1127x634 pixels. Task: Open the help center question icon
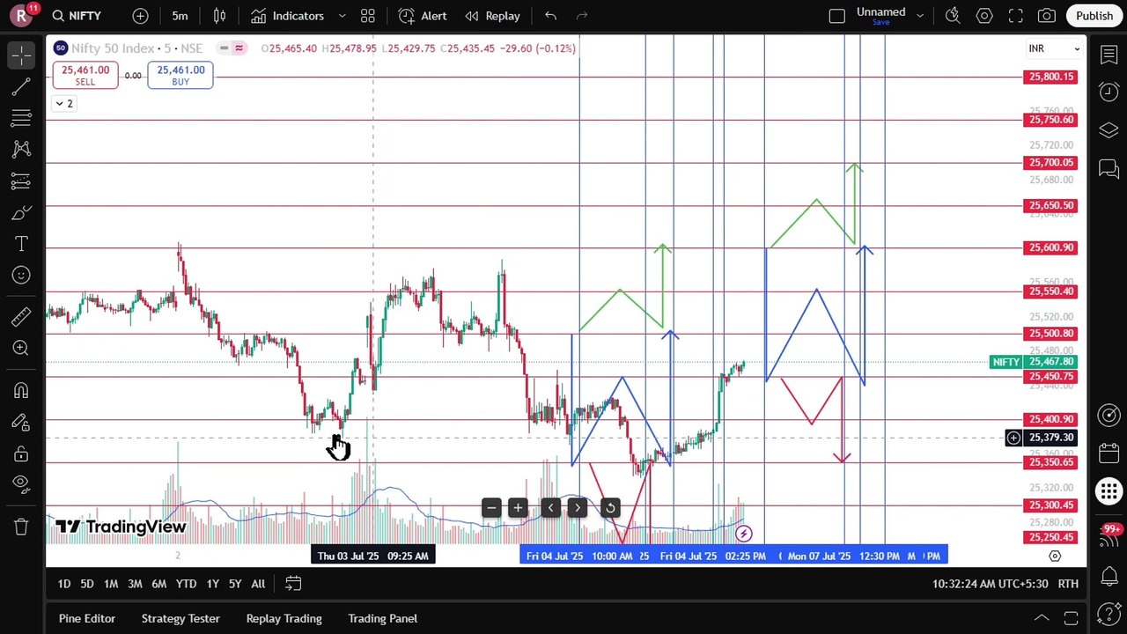point(1109,614)
